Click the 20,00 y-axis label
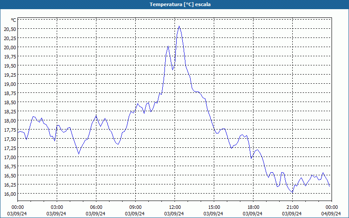This screenshot has height=218, width=349. click(x=10, y=48)
